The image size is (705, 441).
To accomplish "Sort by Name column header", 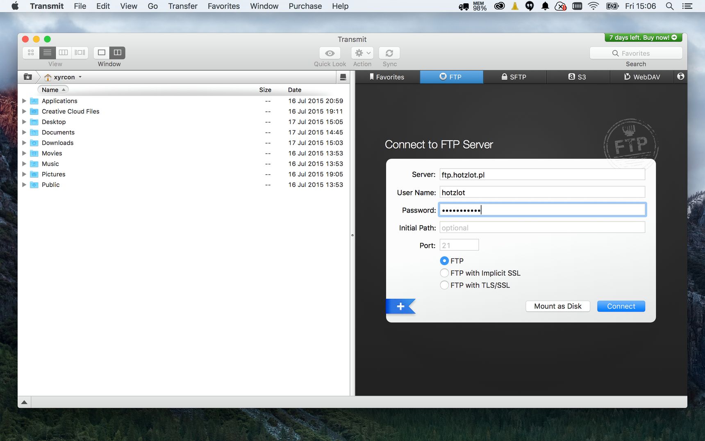I will click(53, 90).
